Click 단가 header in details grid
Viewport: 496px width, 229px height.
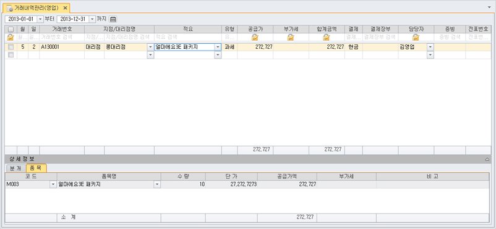231,177
